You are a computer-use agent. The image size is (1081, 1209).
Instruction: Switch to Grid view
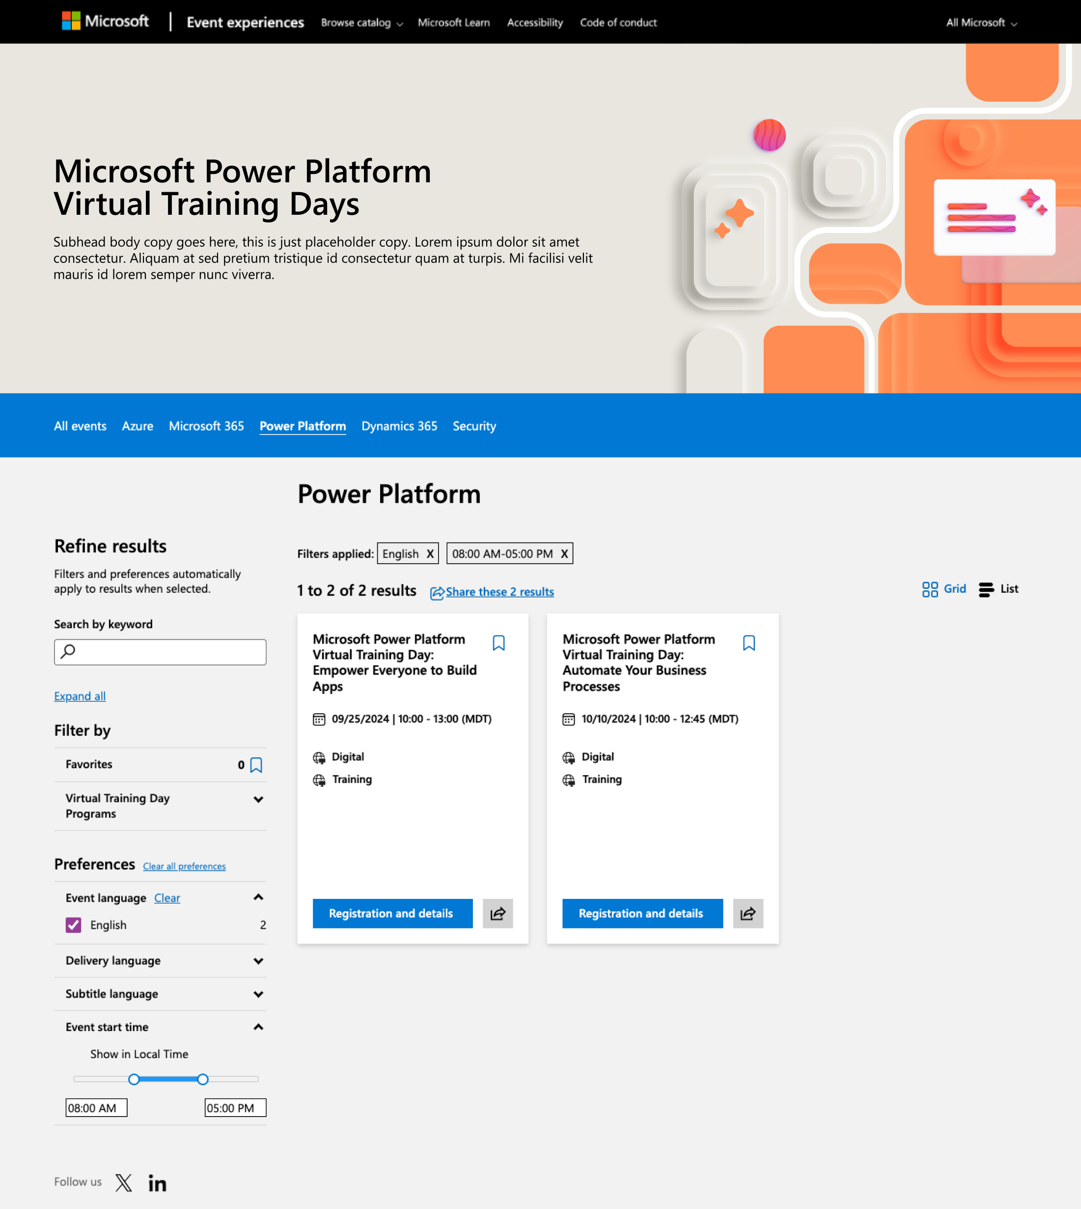(x=944, y=588)
